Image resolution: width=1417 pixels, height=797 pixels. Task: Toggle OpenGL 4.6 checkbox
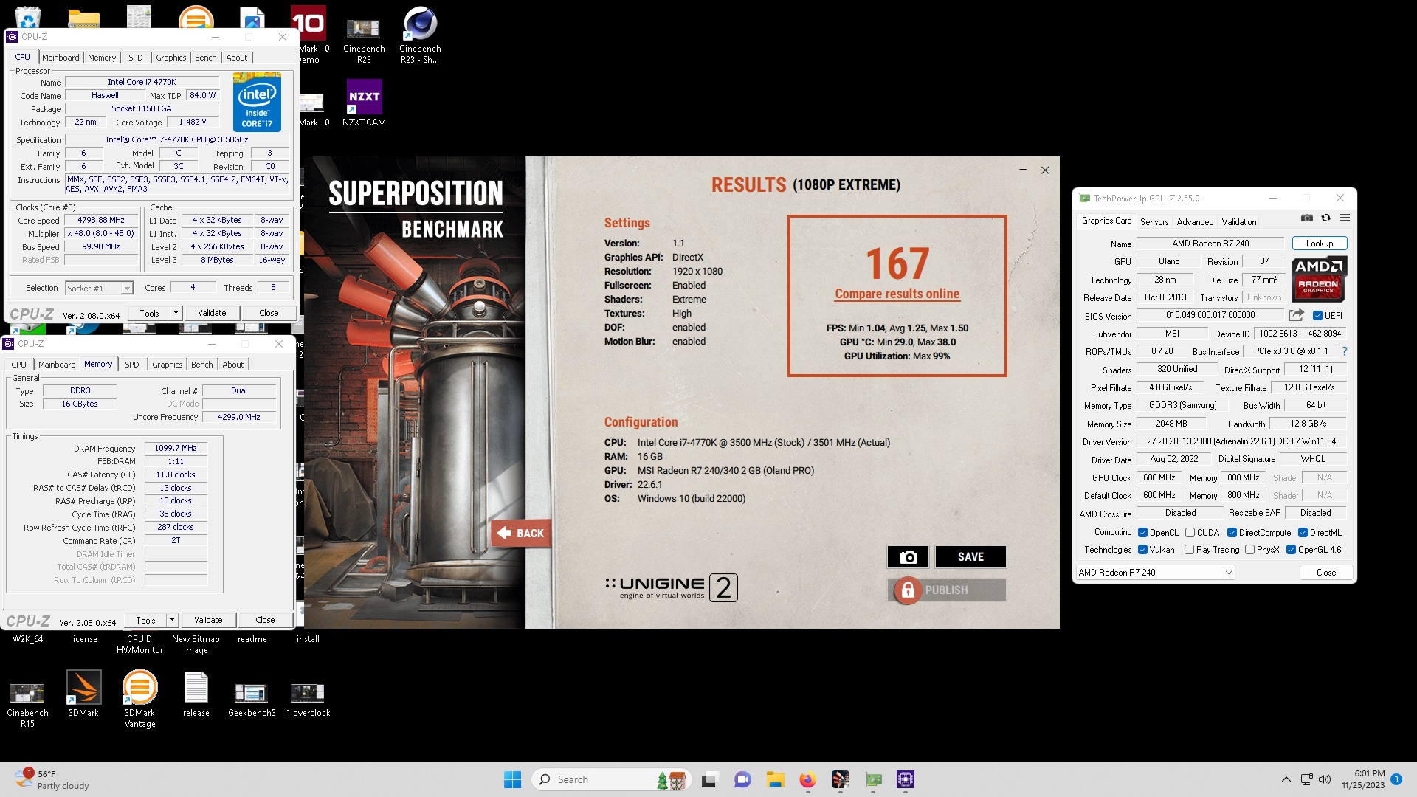click(x=1291, y=550)
